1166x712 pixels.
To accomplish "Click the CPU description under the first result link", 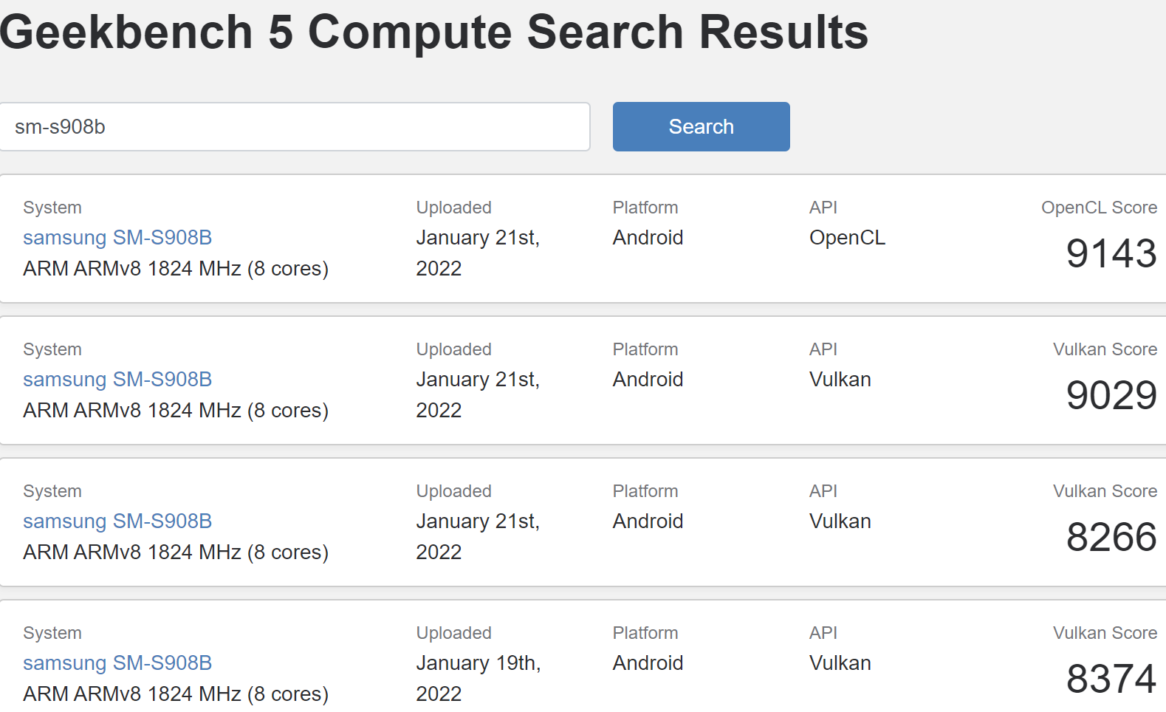I will pyautogui.click(x=176, y=269).
